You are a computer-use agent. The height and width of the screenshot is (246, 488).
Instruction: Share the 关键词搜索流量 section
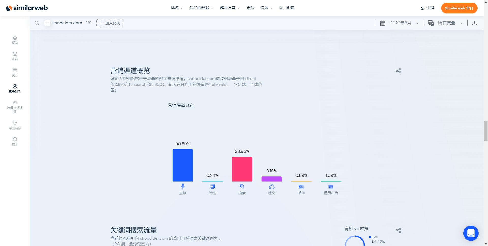[x=399, y=230]
